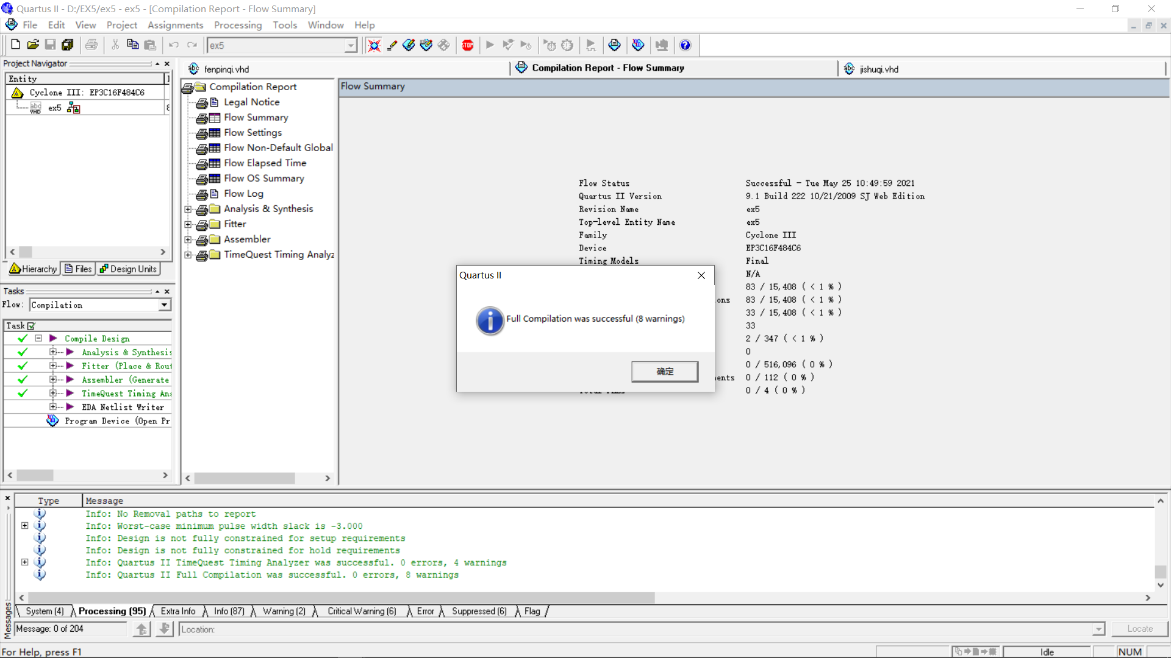Paste from clipboard icon
Screen dimensions: 1171x658
click(x=150, y=45)
